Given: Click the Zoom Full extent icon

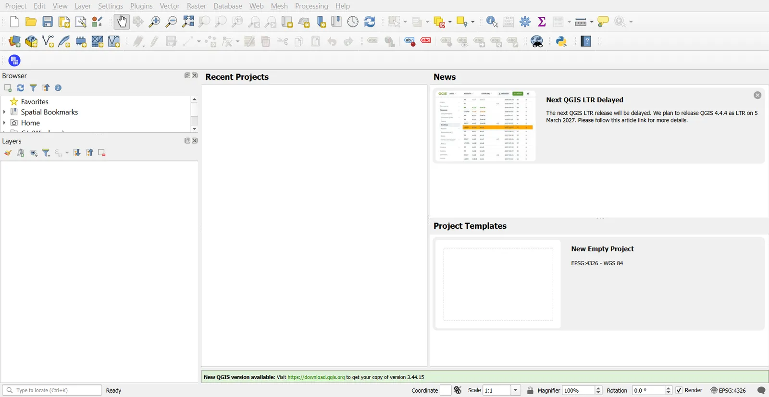Looking at the screenshot, I should (x=188, y=22).
